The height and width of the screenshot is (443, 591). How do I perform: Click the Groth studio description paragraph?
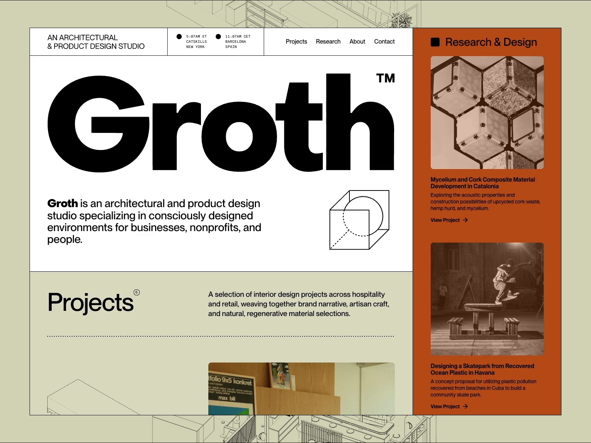point(154,221)
